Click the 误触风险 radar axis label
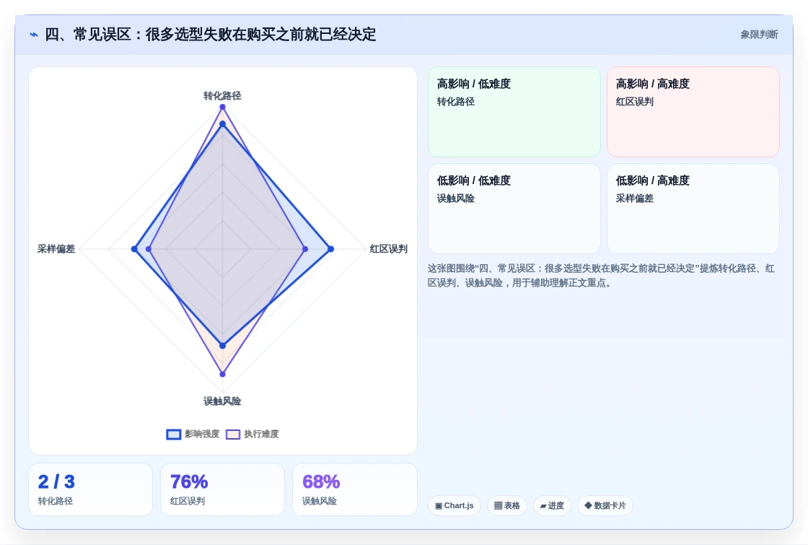Viewport: 808px width, 545px height. [222, 401]
